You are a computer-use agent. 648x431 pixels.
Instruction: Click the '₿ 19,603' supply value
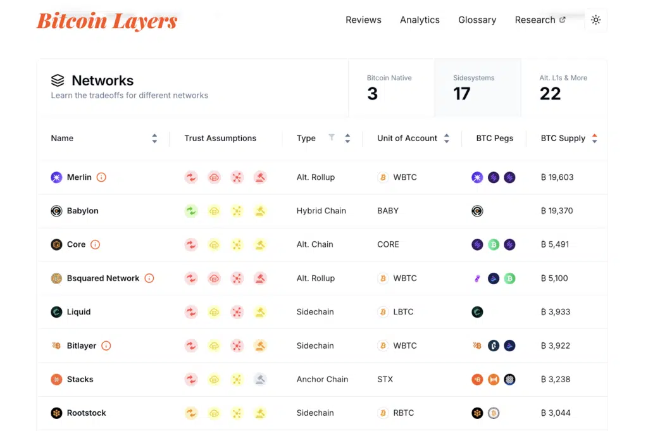pyautogui.click(x=557, y=177)
